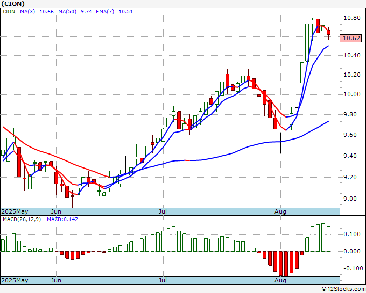Select the EMA(7) value 10.51

click(126, 12)
